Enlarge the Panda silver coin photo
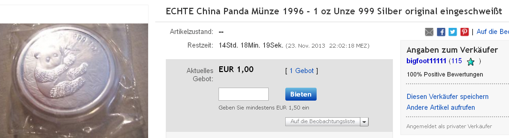Screen dimensions: 509x138 (74, 80)
